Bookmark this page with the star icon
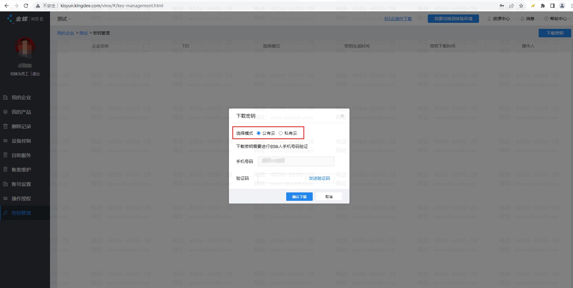This screenshot has width=573, height=288. coord(521,6)
